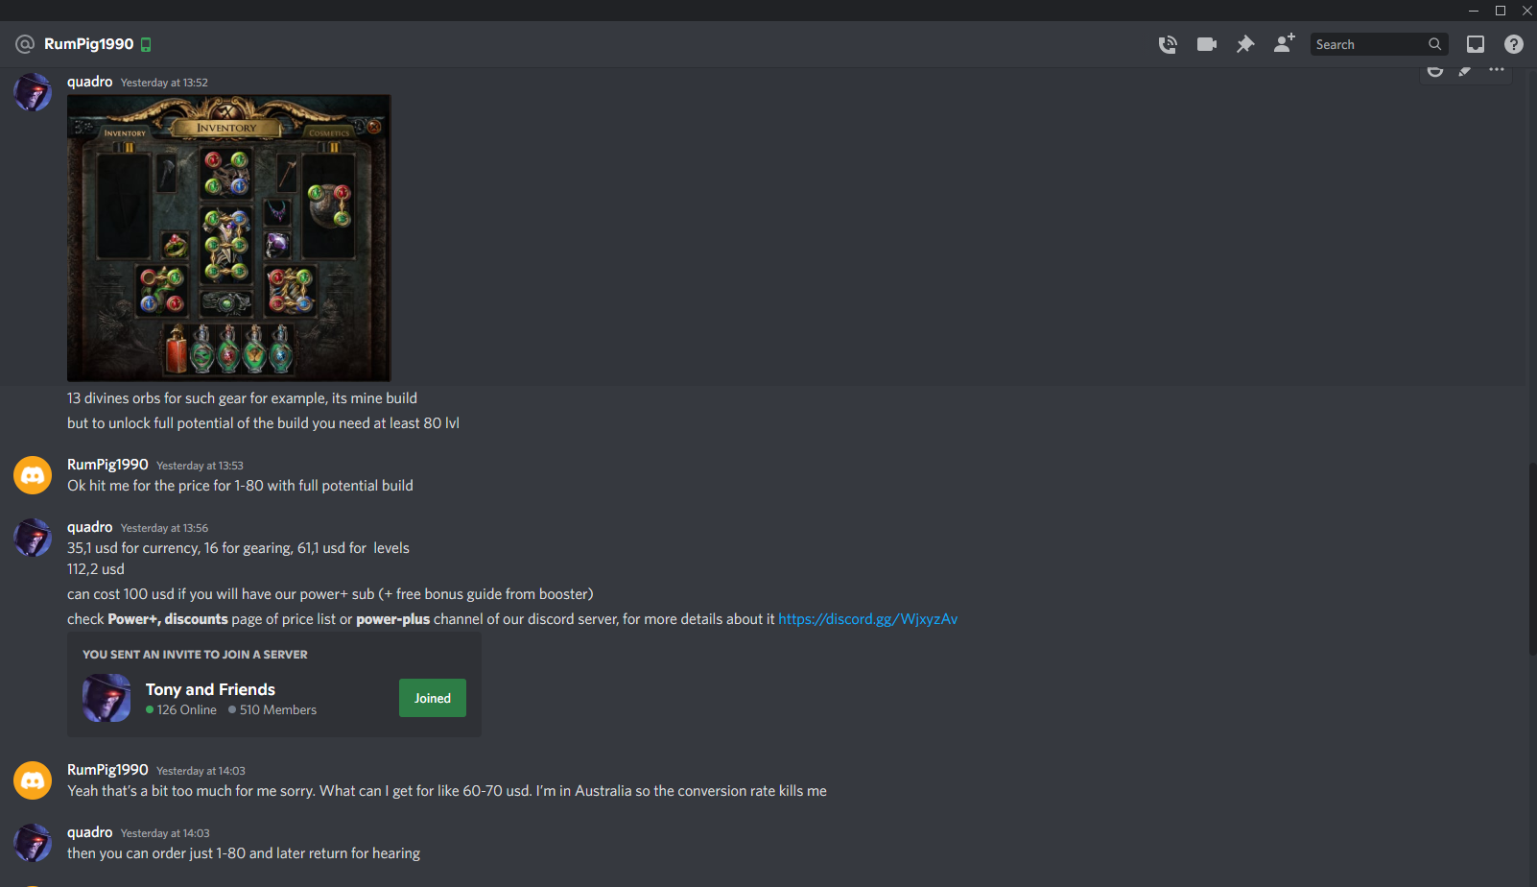The width and height of the screenshot is (1537, 887).
Task: Click the Joined button on invite
Action: 433,698
